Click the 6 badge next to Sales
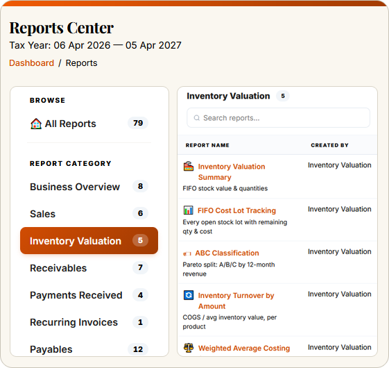This screenshot has width=389, height=368. click(141, 213)
